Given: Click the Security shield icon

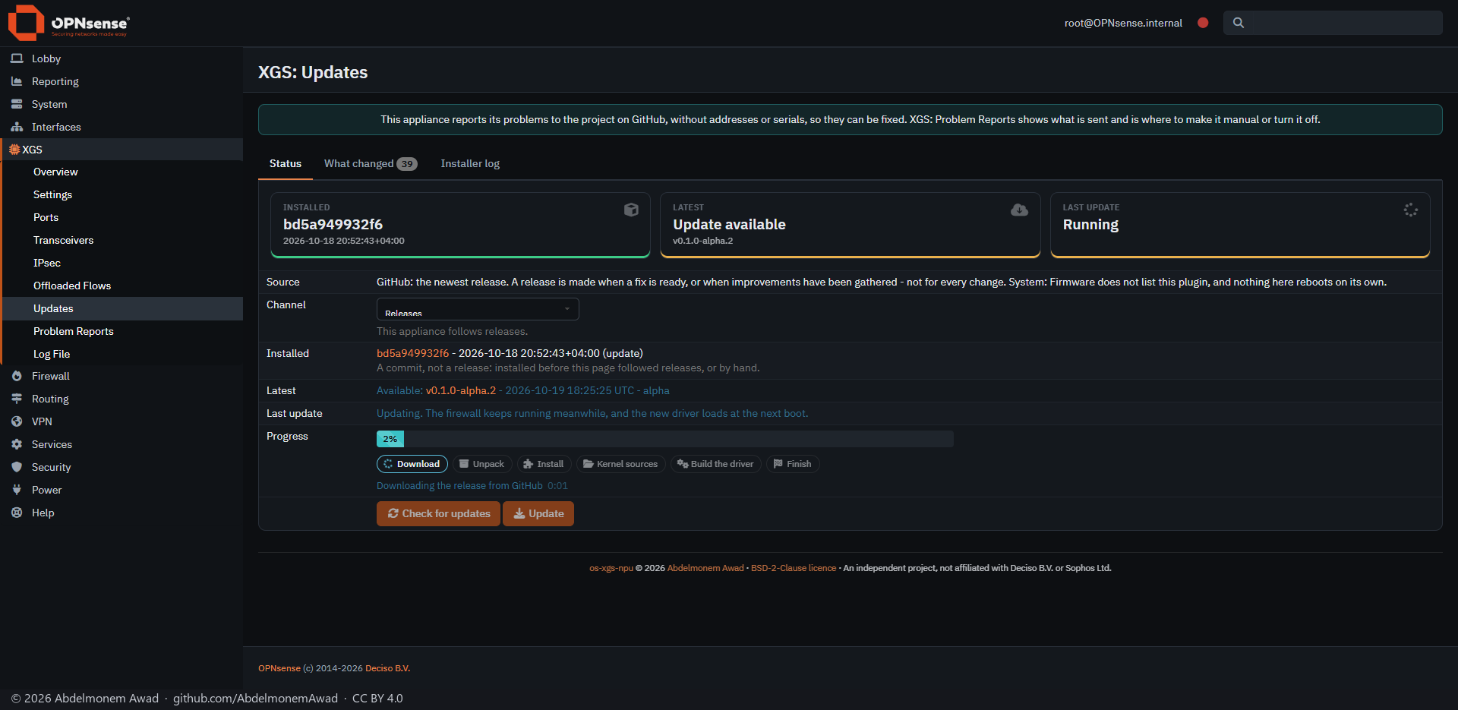Looking at the screenshot, I should [x=17, y=467].
